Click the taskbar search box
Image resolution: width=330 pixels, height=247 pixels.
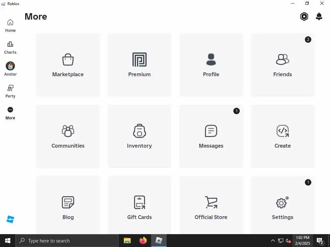click(67, 241)
